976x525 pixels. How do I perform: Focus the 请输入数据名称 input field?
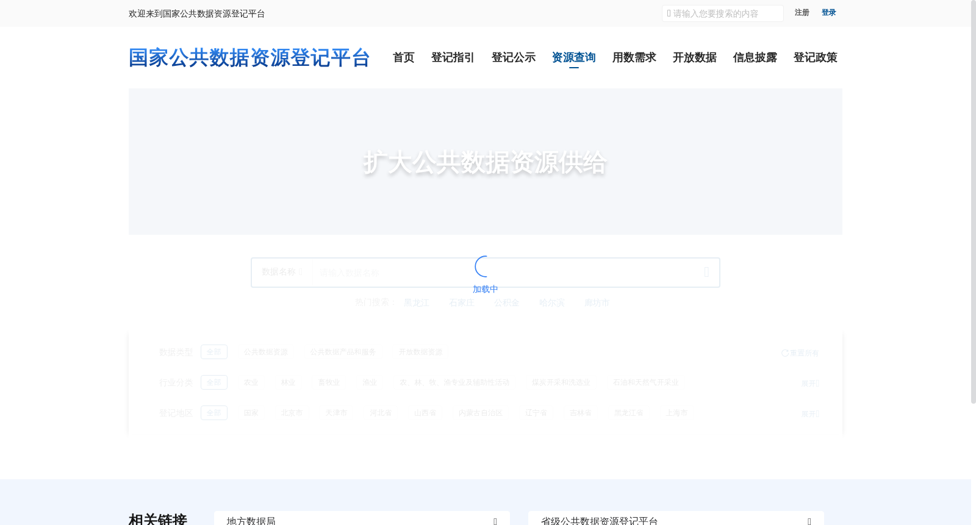click(x=503, y=273)
